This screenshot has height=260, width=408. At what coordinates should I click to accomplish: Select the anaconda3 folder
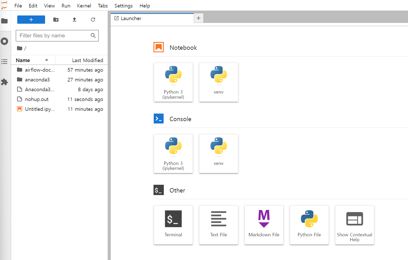click(x=59, y=80)
